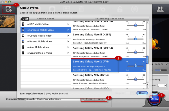Select the desert rock video thumbnail
This screenshot has height=111, width=169.
[7, 21]
